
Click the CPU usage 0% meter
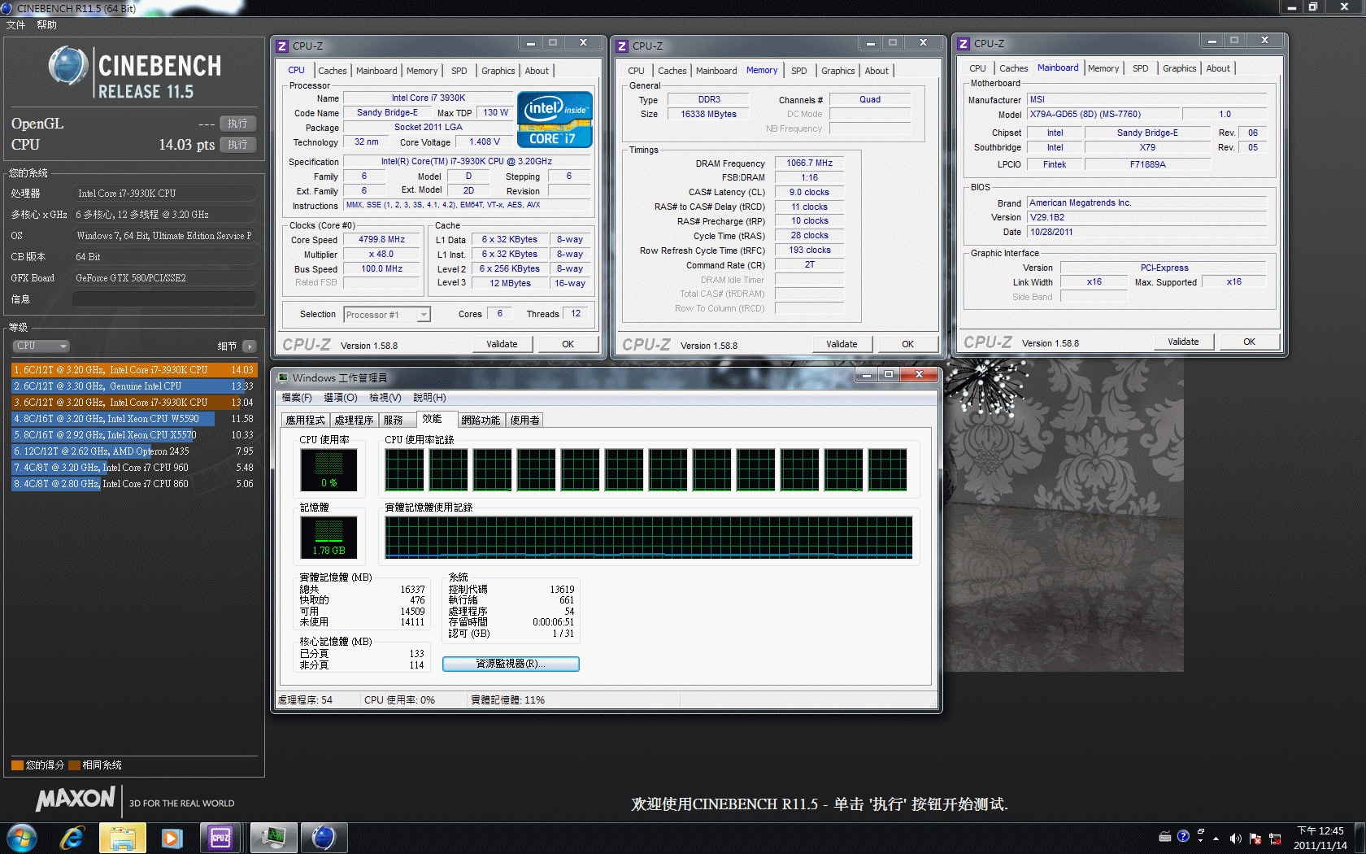328,469
